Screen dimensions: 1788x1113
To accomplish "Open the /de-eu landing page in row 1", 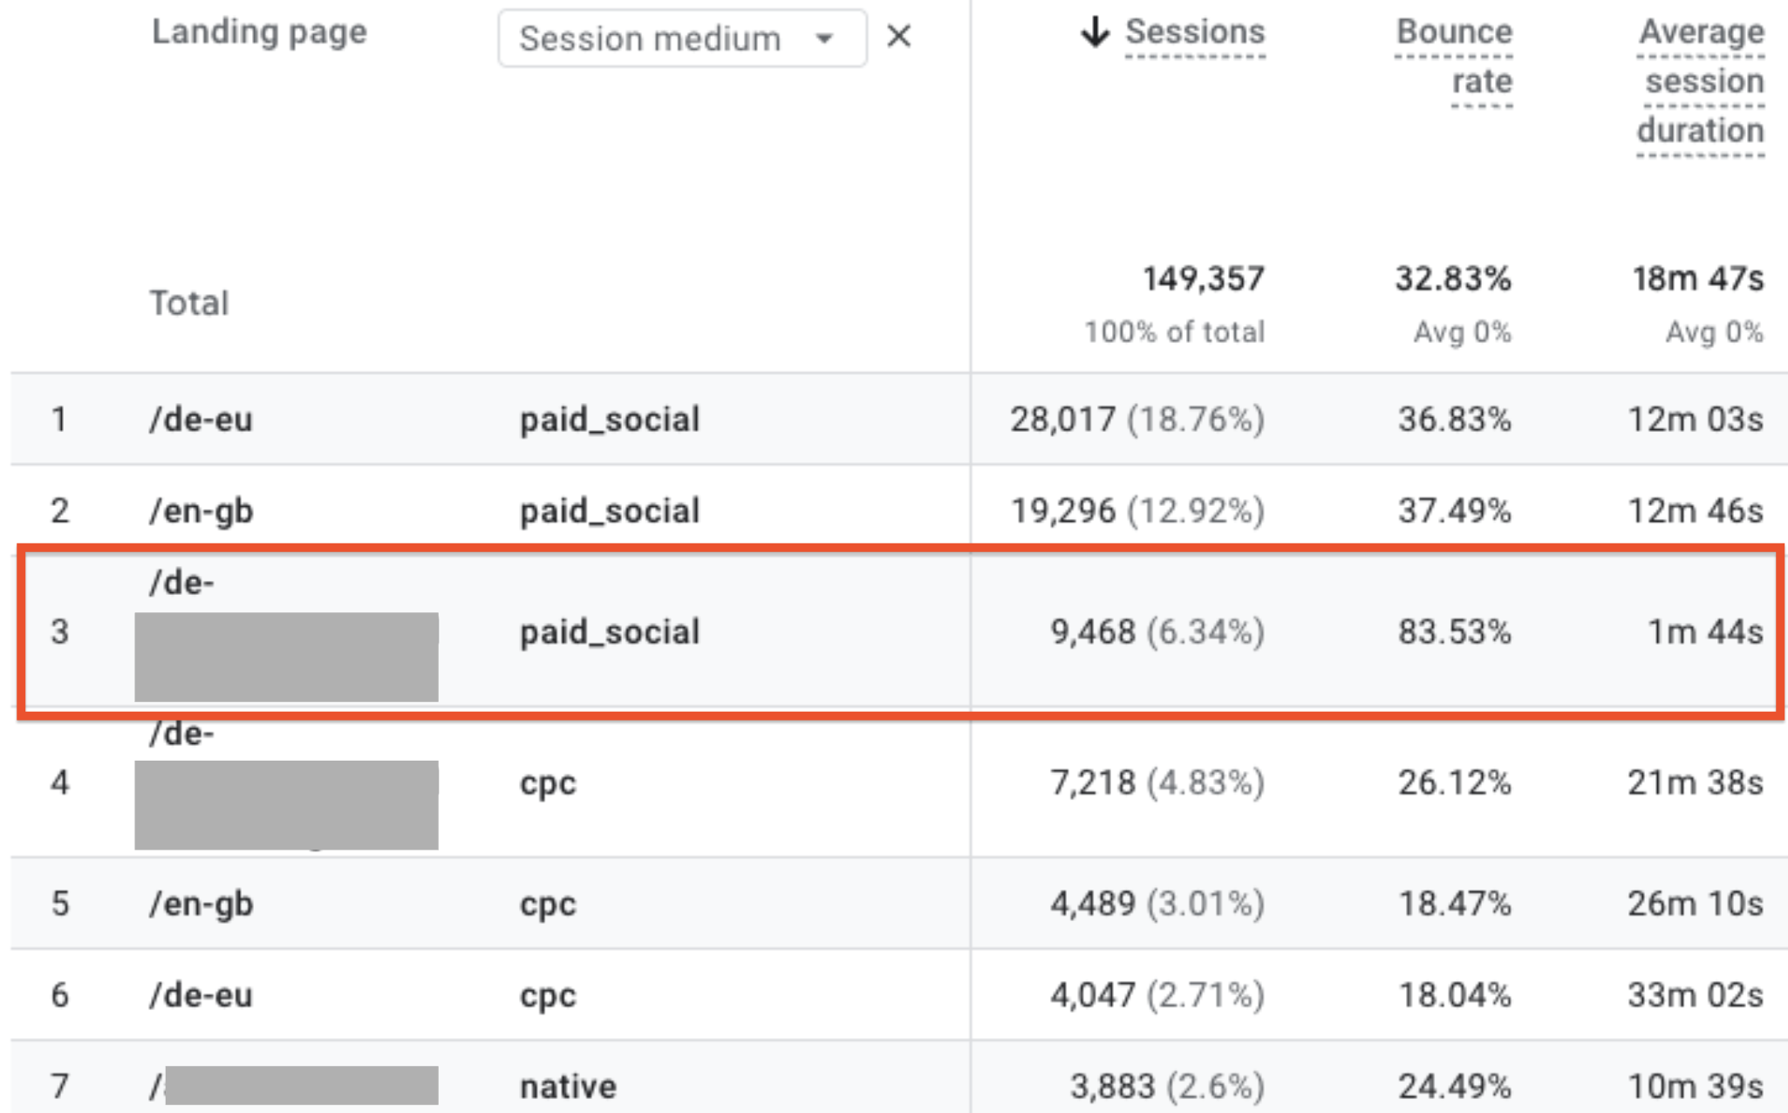I will [x=201, y=420].
